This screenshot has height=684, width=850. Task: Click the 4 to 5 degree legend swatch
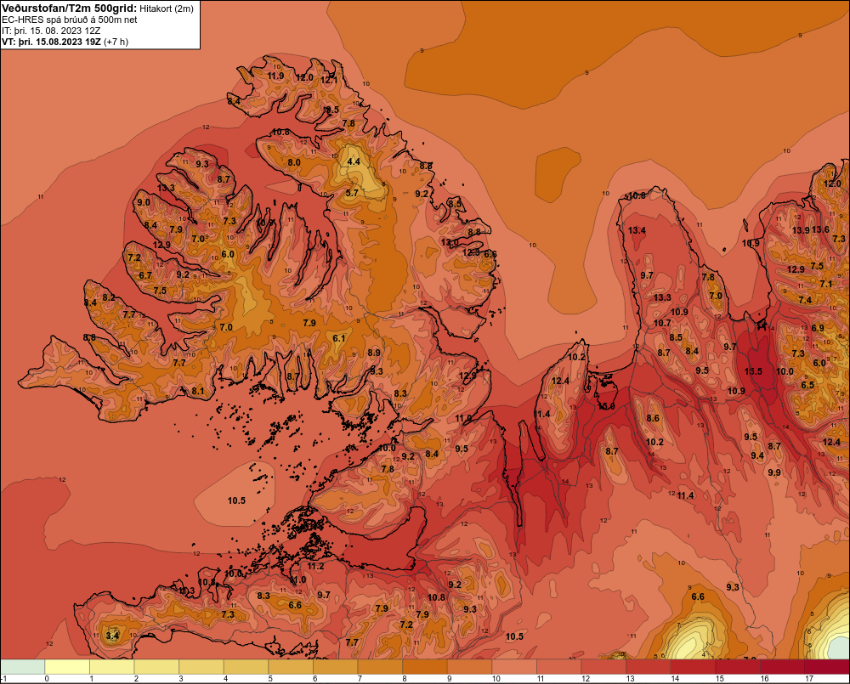click(246, 666)
